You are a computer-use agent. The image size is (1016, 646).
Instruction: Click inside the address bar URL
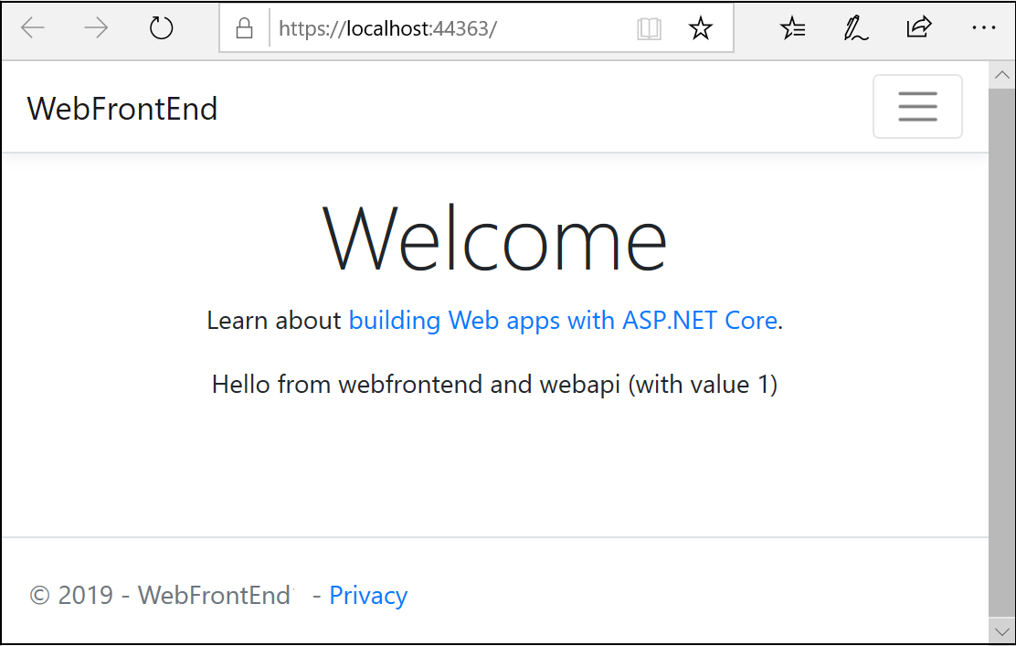(388, 28)
